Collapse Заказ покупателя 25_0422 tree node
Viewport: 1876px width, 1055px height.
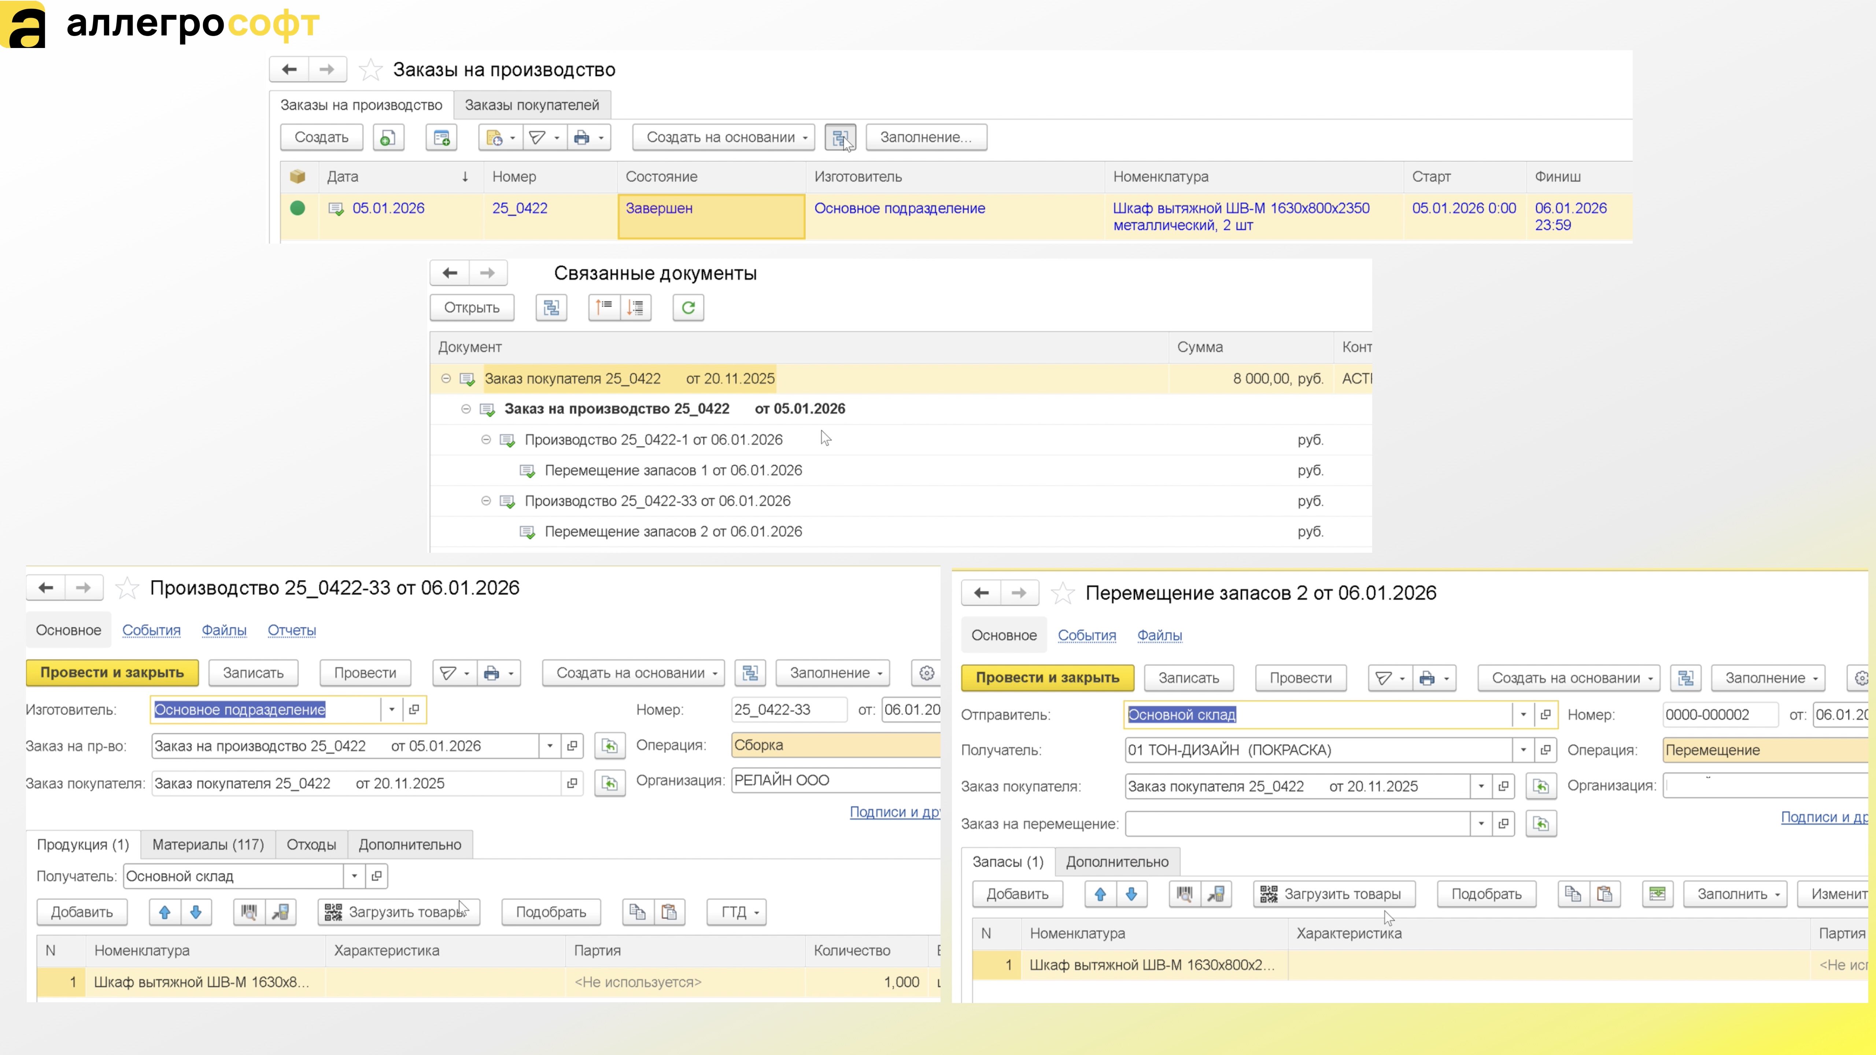(x=446, y=379)
